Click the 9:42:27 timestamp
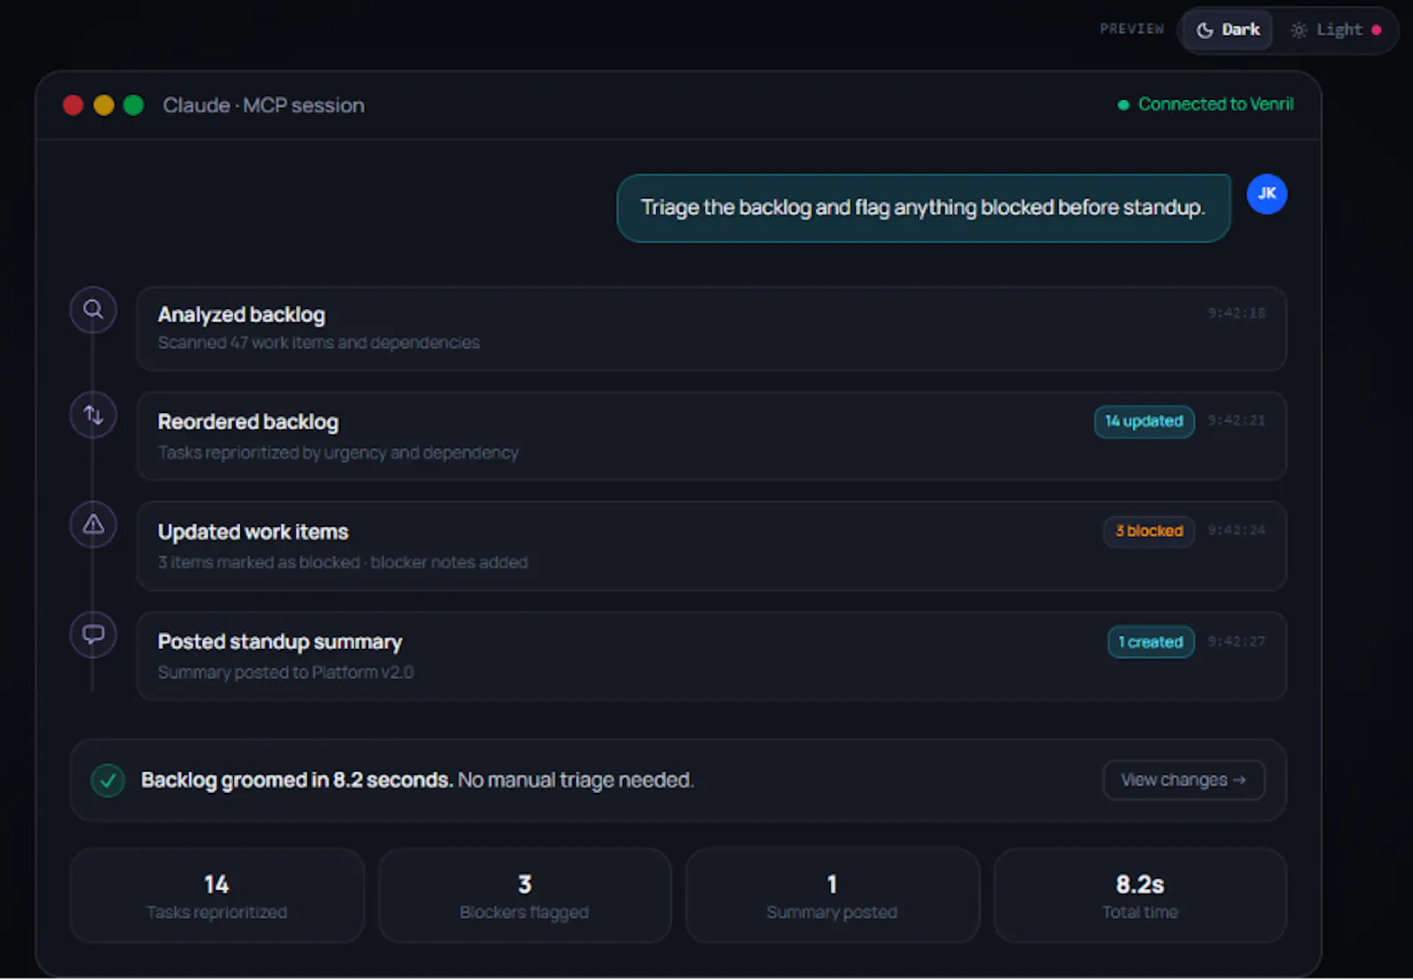1413x980 pixels. click(1236, 641)
